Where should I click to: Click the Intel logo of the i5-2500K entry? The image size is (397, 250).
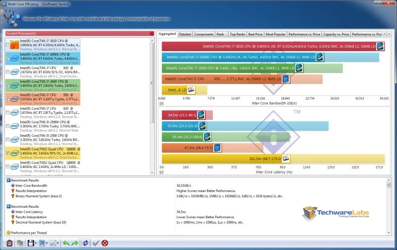14,126
